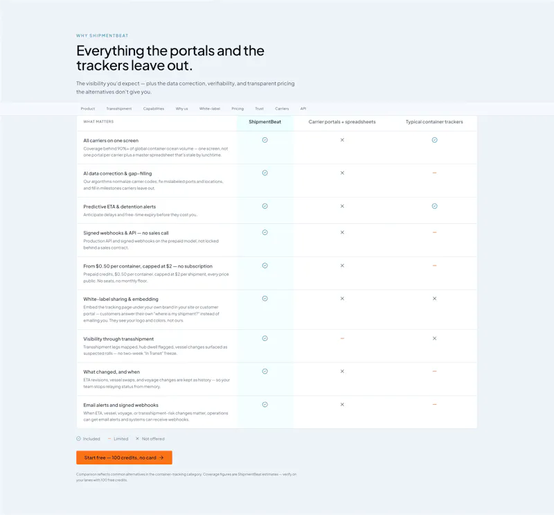Click the ShipmentBeat column header
Image resolution: width=554 pixels, height=515 pixels.
(x=265, y=122)
